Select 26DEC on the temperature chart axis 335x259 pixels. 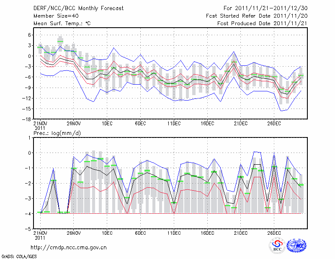tap(274, 123)
